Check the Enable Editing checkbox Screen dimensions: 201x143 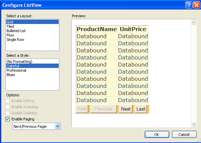coord(7,101)
